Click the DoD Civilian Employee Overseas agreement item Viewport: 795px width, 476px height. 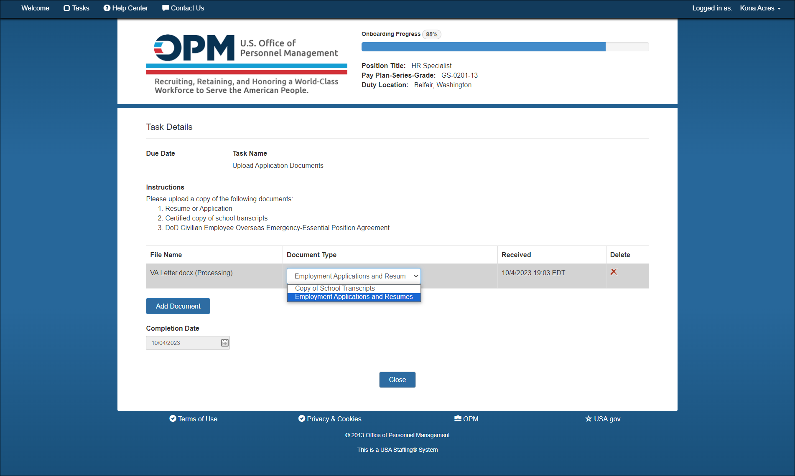click(x=277, y=228)
